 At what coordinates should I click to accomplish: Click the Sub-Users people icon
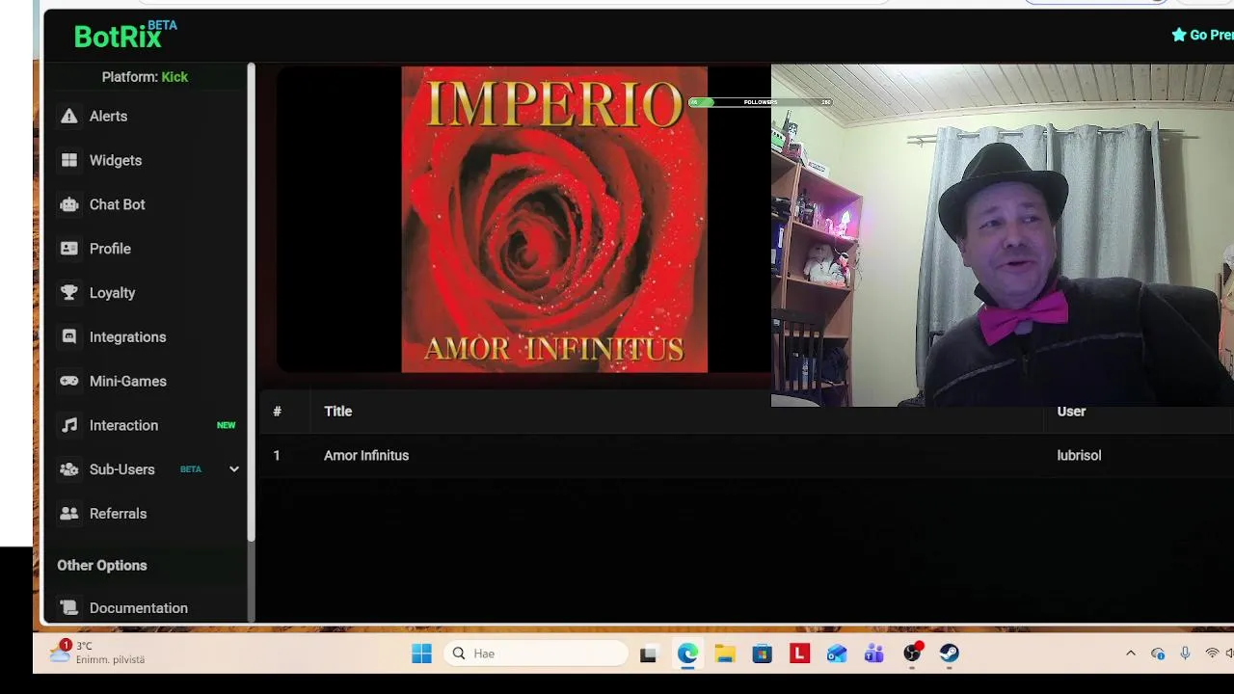click(68, 469)
